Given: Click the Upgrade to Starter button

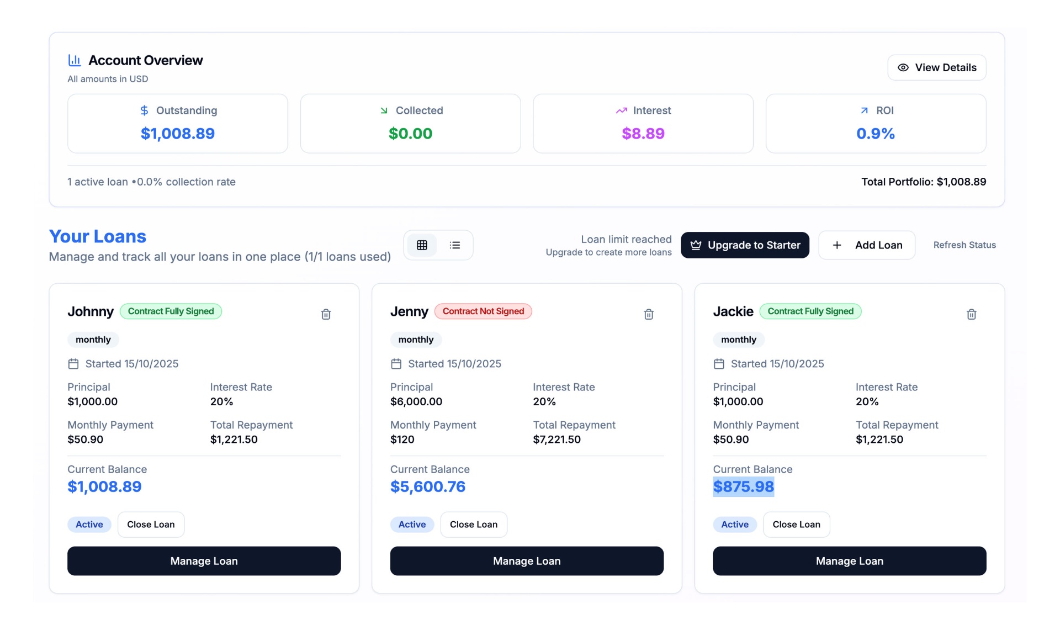Looking at the screenshot, I should click(x=745, y=245).
